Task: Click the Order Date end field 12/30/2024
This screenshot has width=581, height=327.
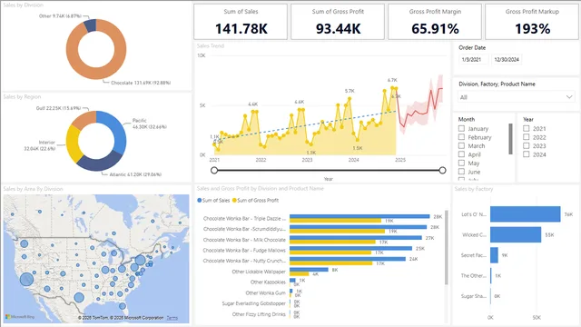Action: (x=507, y=59)
